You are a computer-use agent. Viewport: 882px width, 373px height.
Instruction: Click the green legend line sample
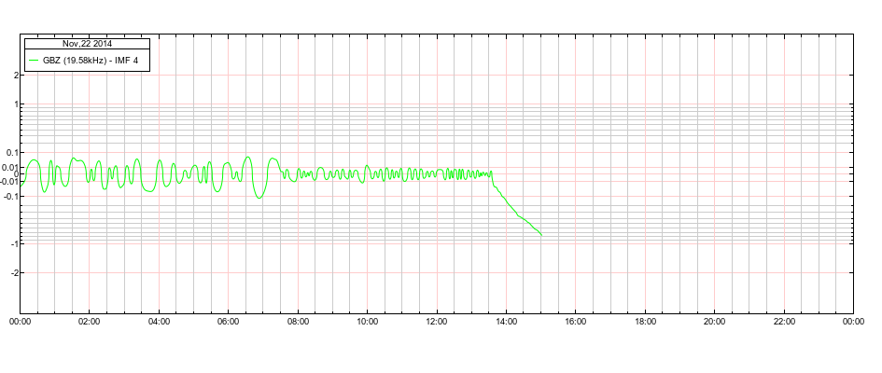point(34,60)
